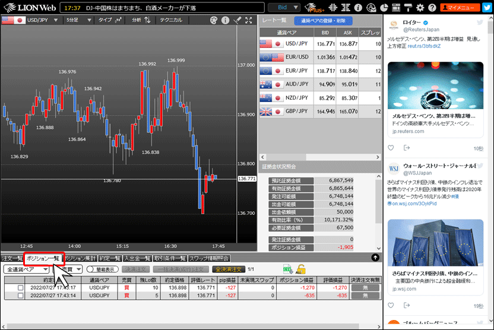
Task: Open the Bid price type dropdown
Action: 284,7
